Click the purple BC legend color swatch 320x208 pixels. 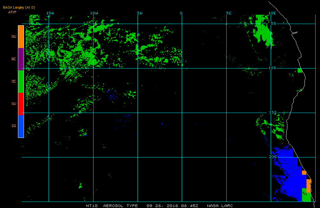tap(21, 59)
